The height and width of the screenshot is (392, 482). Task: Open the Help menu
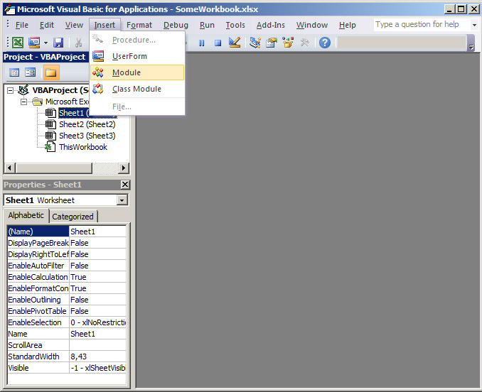coord(348,25)
